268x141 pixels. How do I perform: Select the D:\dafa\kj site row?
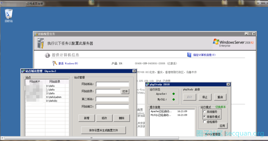[47, 101]
